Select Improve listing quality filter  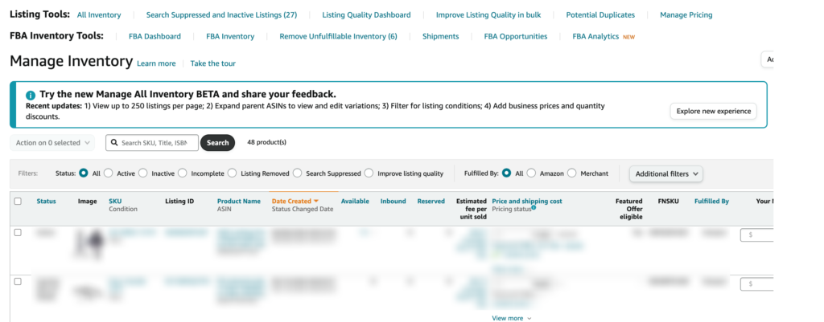pyautogui.click(x=369, y=173)
